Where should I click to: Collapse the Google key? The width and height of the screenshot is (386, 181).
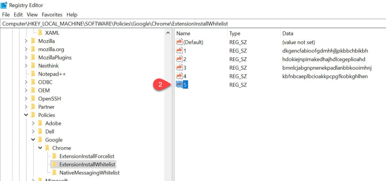(x=33, y=140)
